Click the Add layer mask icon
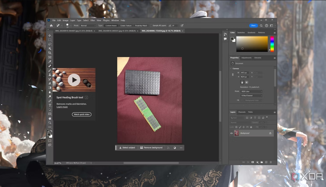Viewport: 326px width, 187px height. point(253,162)
